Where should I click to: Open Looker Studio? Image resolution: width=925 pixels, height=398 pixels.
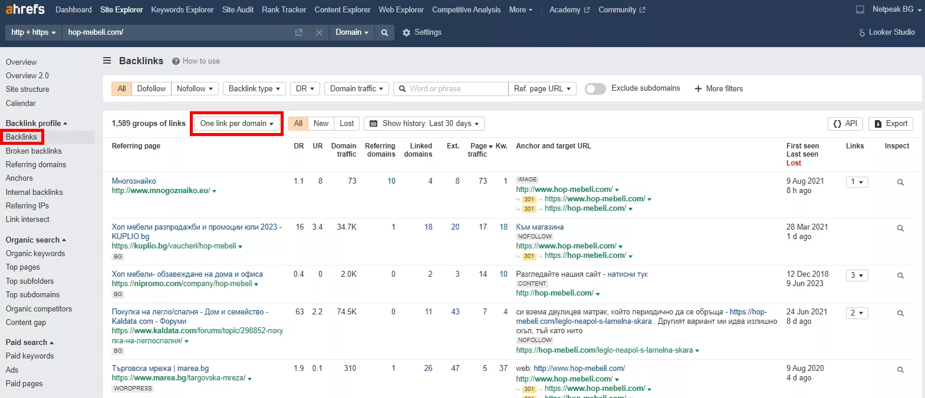click(887, 32)
